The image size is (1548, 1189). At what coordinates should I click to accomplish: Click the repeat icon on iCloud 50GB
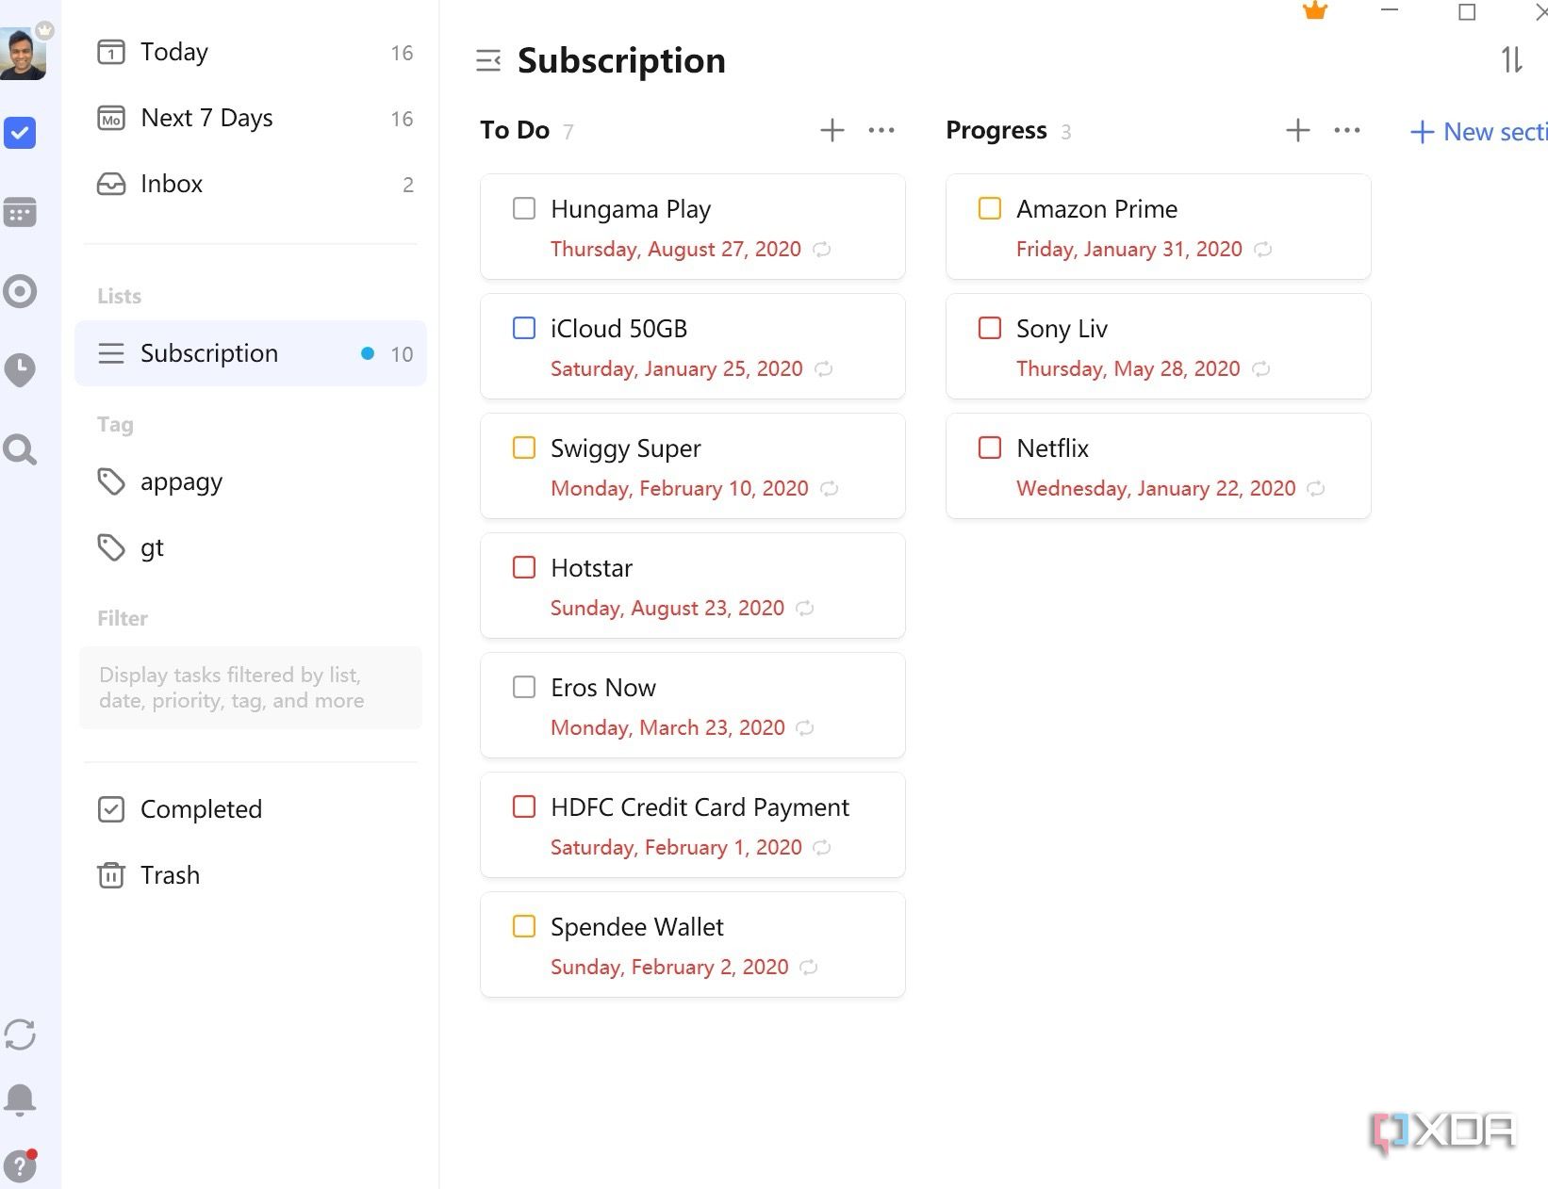[824, 369]
